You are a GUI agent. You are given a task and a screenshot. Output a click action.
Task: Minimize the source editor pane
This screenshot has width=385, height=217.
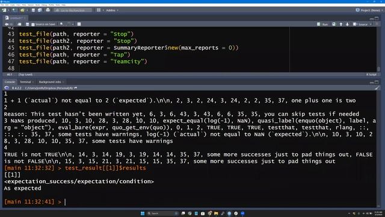(x=372, y=19)
